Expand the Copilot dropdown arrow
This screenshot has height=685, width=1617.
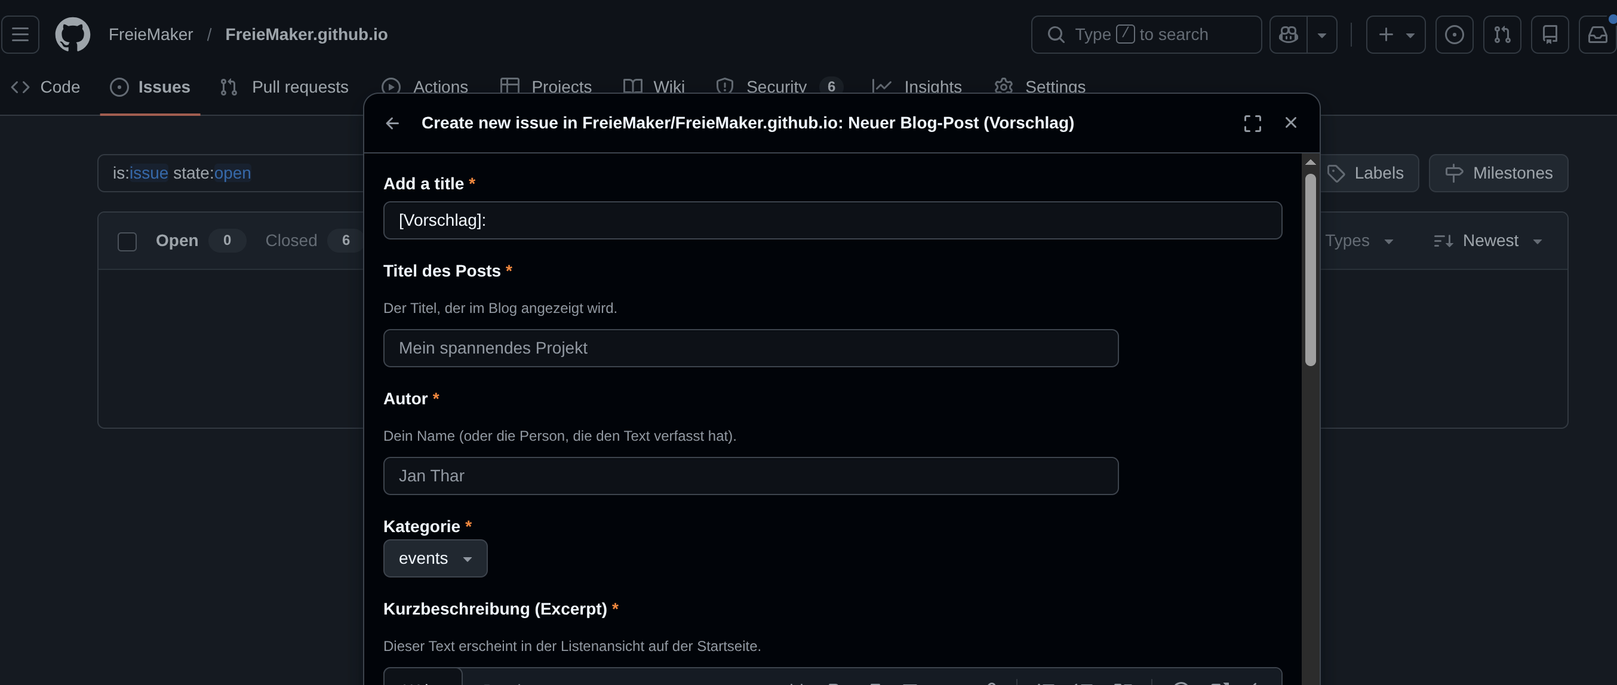1321,35
